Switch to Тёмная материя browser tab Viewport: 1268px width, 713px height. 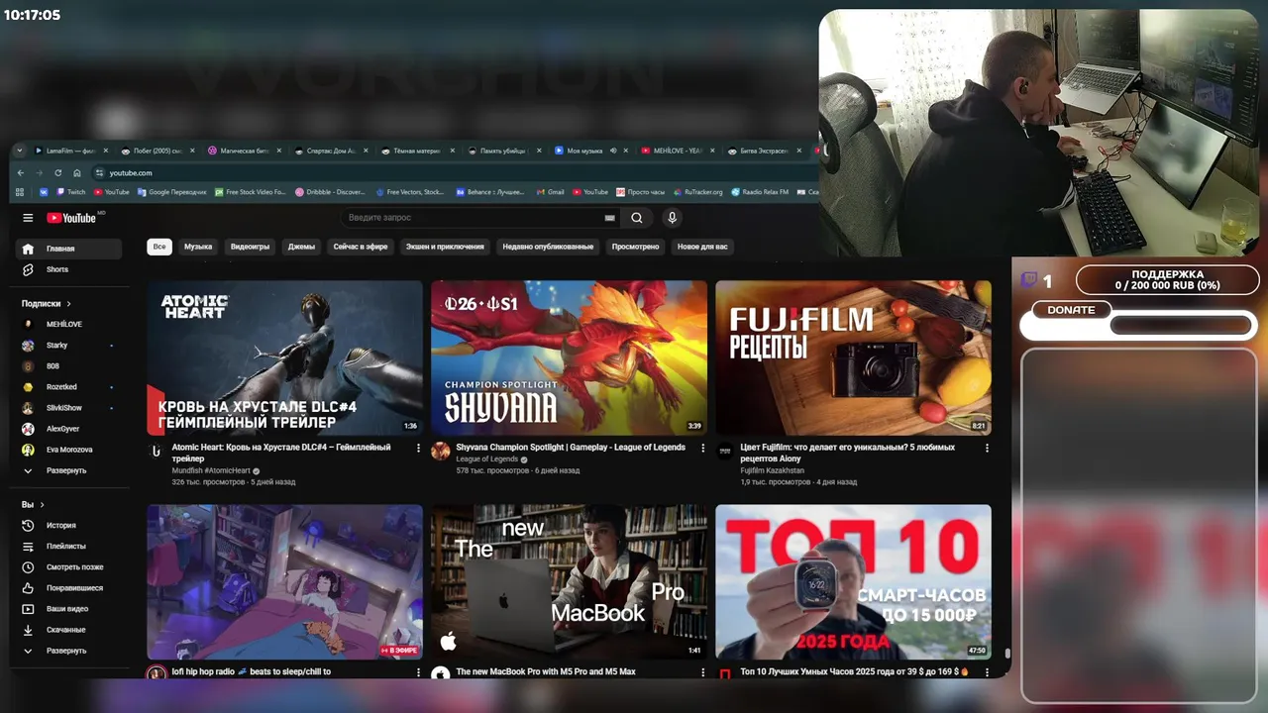(x=417, y=151)
